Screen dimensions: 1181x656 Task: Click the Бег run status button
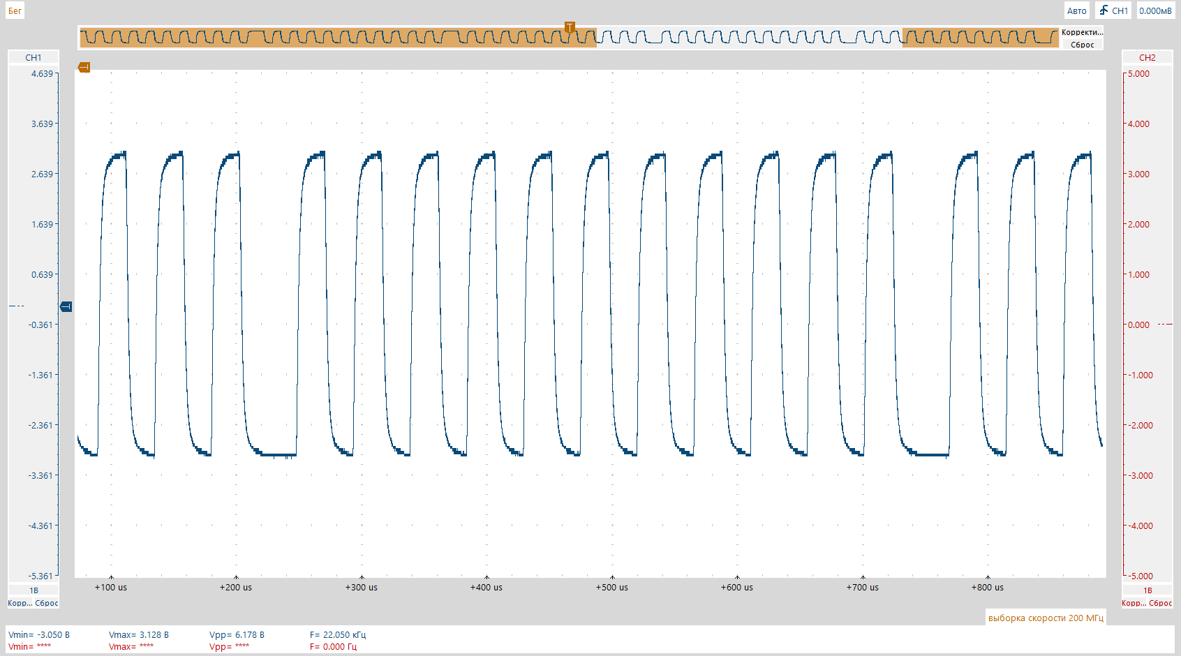pos(15,10)
